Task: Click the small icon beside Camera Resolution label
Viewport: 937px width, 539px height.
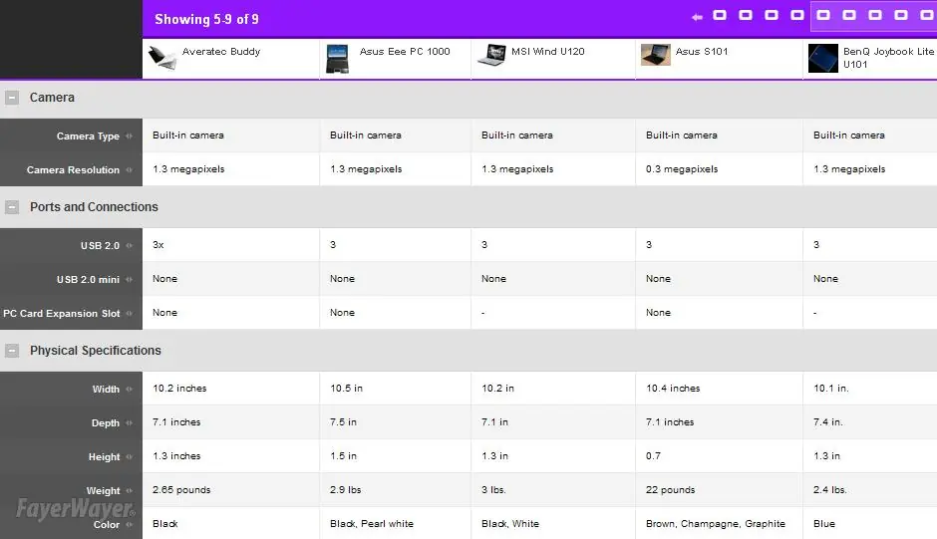Action: [129, 169]
